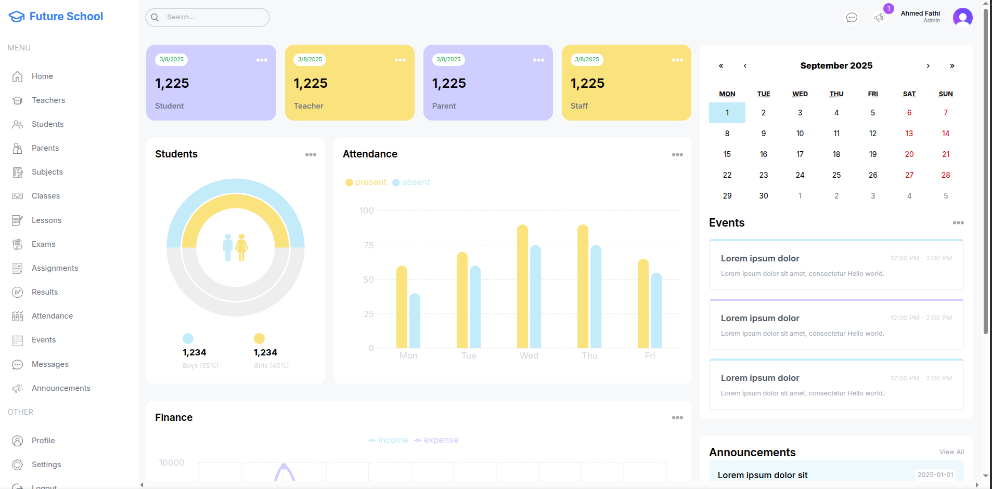992x489 pixels.
Task: Toggle the absent series in Attendance legend
Action: (x=411, y=182)
